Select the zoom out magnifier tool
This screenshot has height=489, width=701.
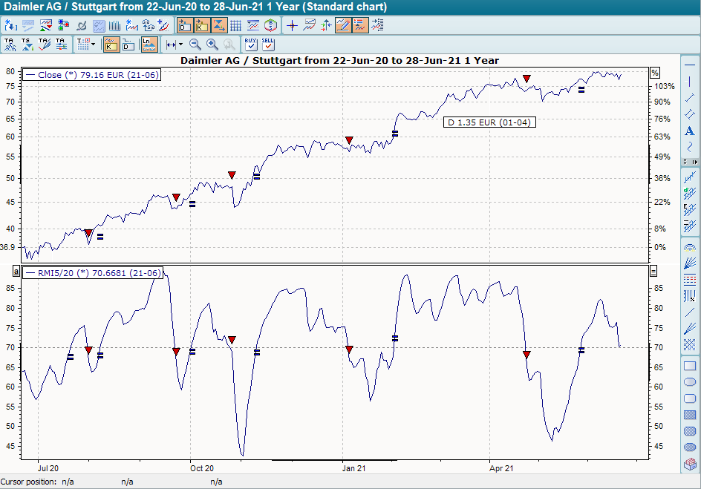click(195, 45)
